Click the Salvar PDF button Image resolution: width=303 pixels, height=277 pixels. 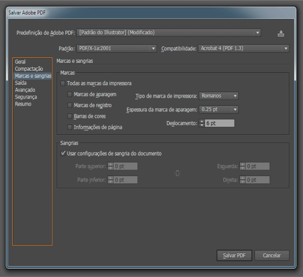click(234, 256)
